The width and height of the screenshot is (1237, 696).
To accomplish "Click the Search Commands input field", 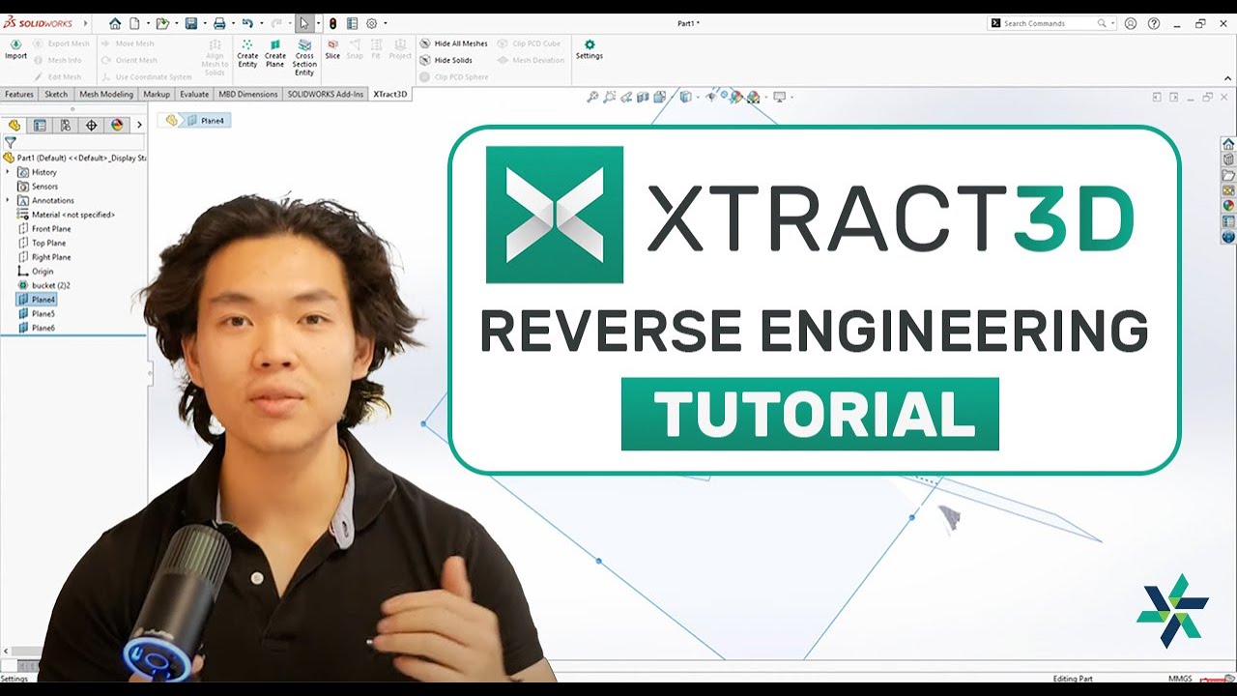I will pos(1050,23).
